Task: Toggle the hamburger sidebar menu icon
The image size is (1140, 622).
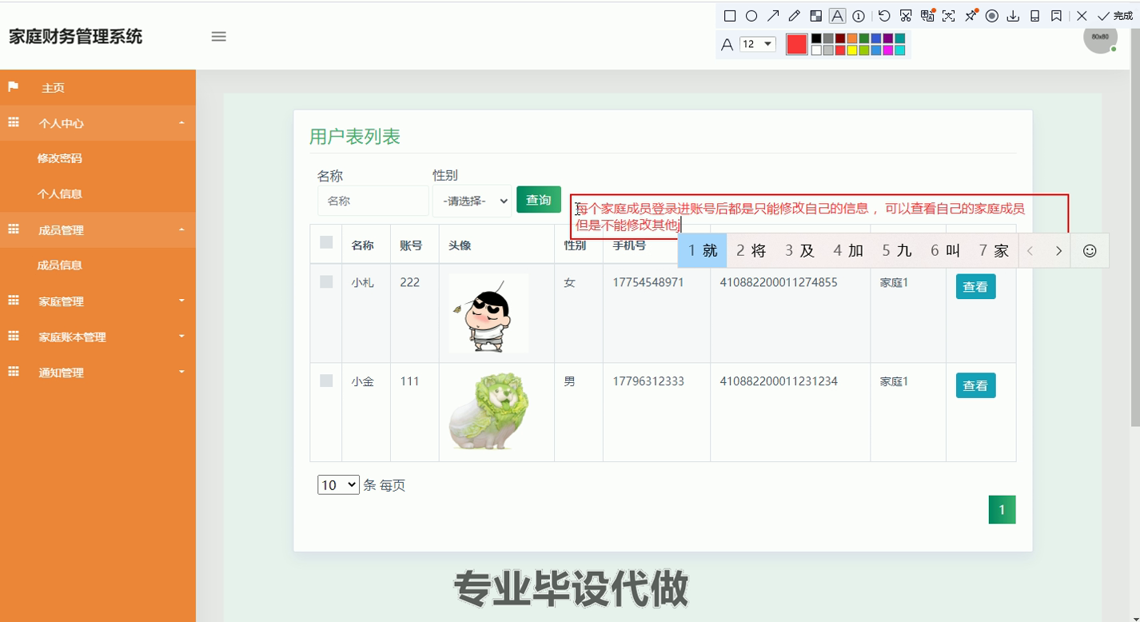Action: (x=218, y=36)
